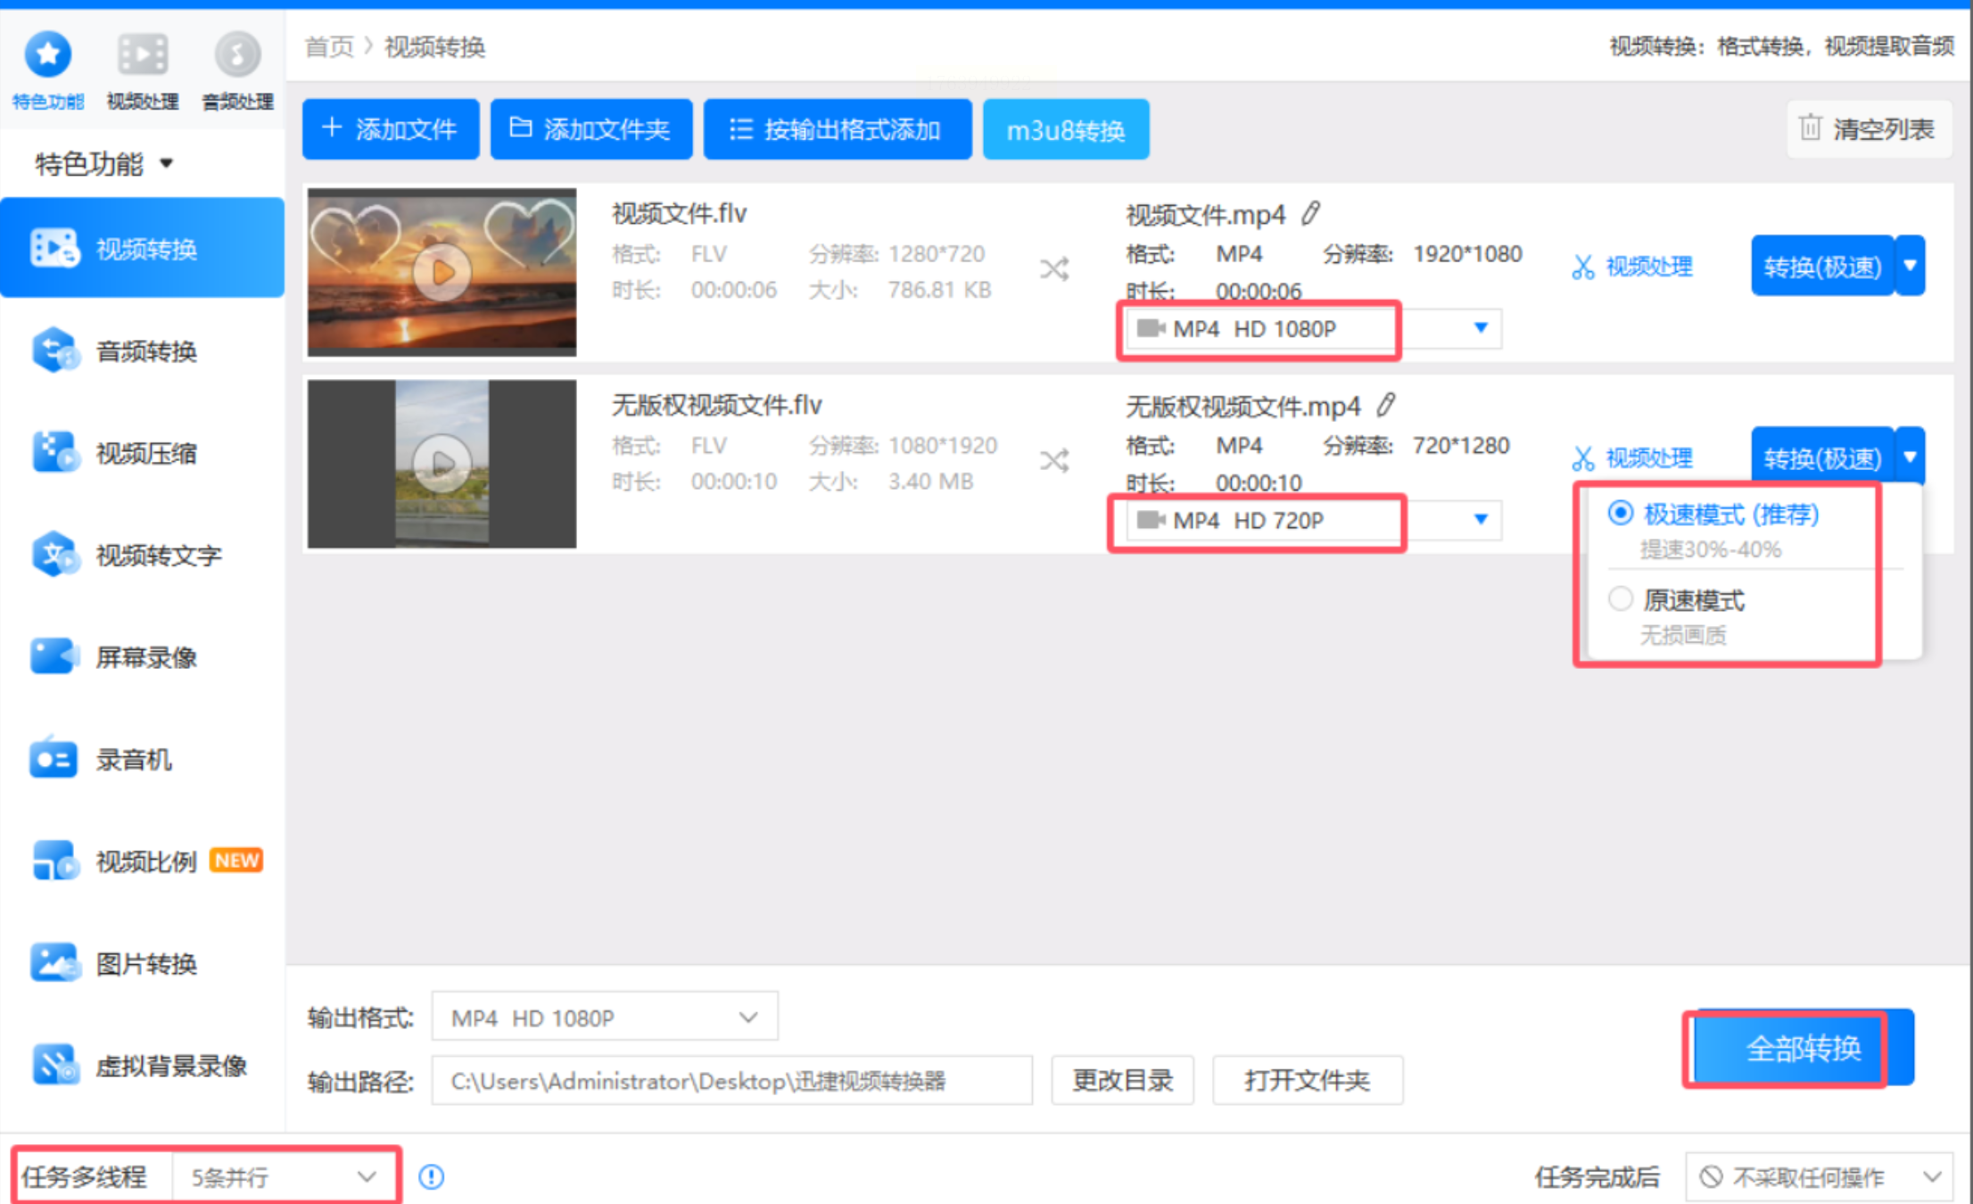Play the sunset 视频文件.flv thumbnail
The width and height of the screenshot is (1973, 1204).
[x=442, y=272]
